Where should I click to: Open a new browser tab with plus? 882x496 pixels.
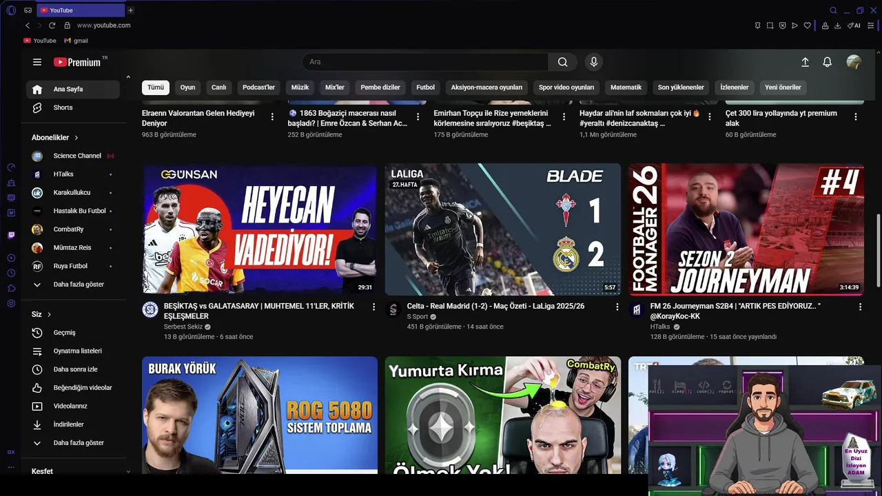(130, 10)
